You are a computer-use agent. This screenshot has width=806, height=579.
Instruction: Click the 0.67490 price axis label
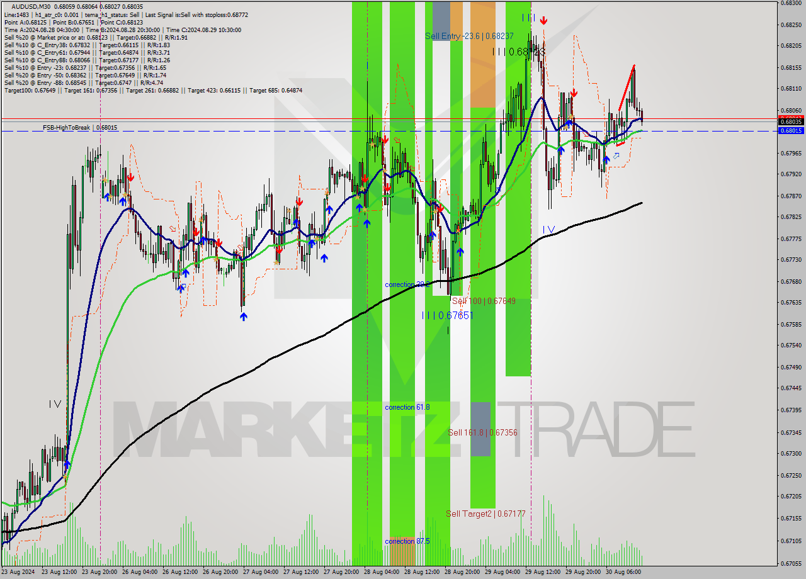(x=791, y=367)
